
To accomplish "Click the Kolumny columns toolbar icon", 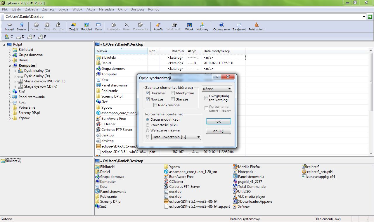I will (x=202, y=27).
